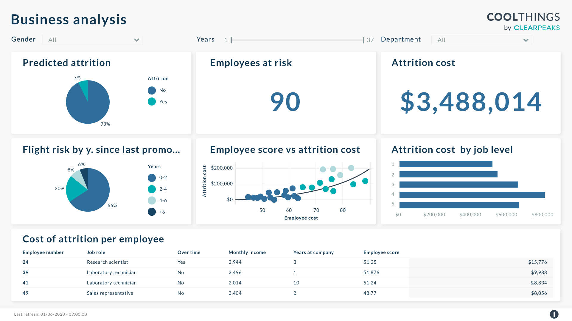Viewport: 572px width, 321px height.
Task: Click the Years slider right handle
Action: coord(363,40)
